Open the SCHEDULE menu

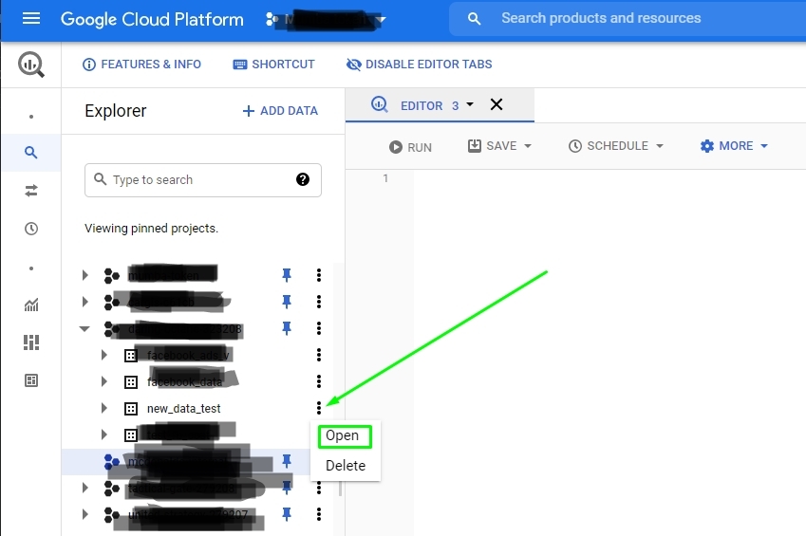click(616, 146)
